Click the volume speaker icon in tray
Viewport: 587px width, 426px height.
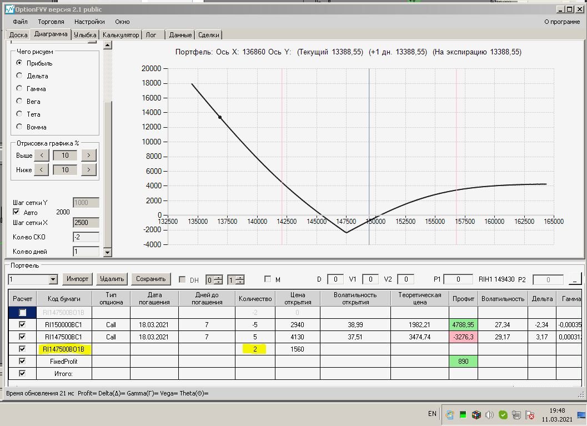pyautogui.click(x=489, y=414)
